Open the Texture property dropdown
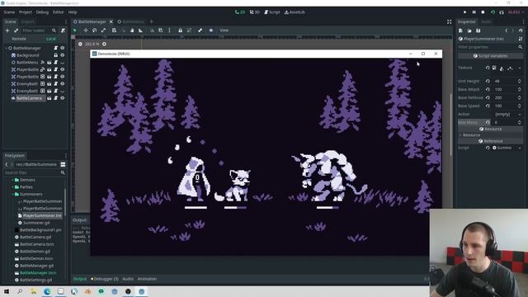 point(520,68)
